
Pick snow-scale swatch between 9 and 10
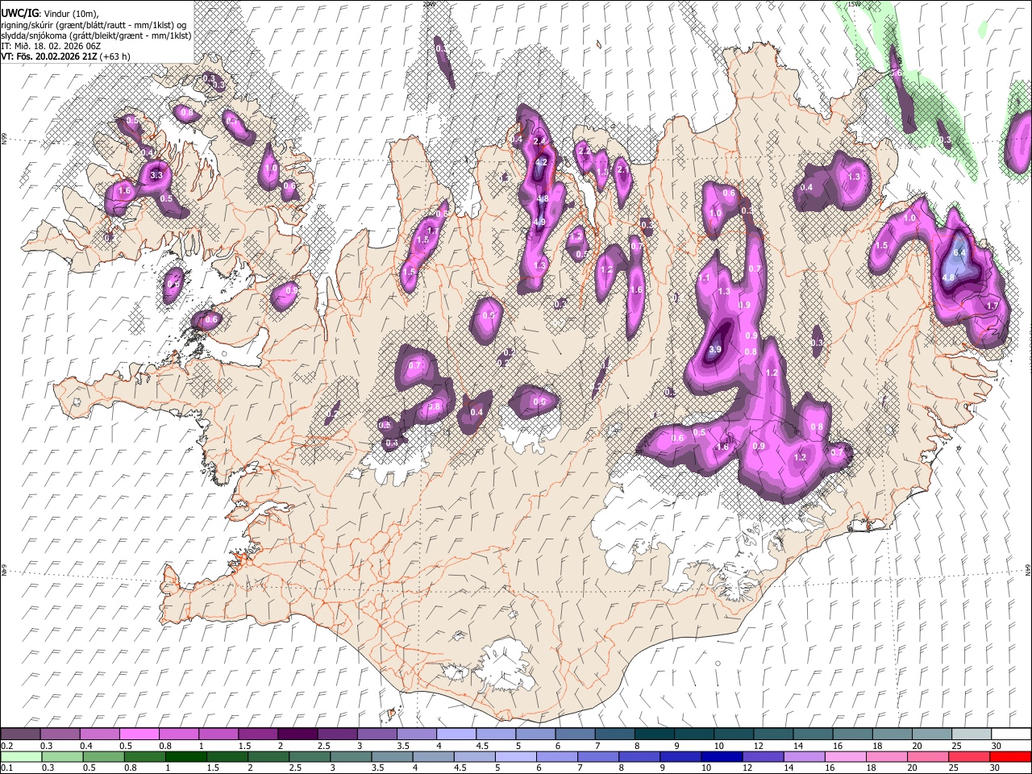coord(694,734)
